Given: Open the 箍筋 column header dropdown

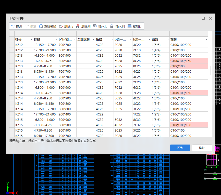Looking at the screenshot, I should [206, 40].
